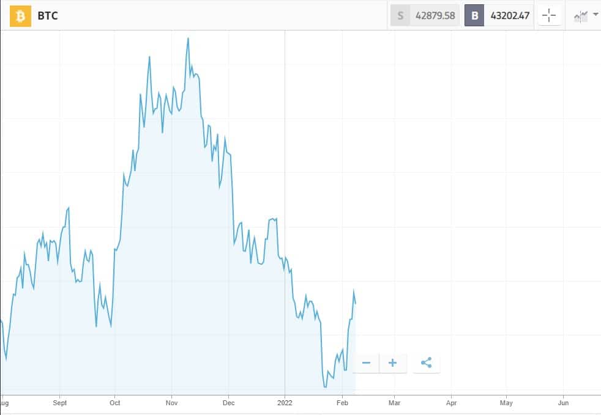
Task: Enable the crosshair cursor tool
Action: pyautogui.click(x=549, y=16)
